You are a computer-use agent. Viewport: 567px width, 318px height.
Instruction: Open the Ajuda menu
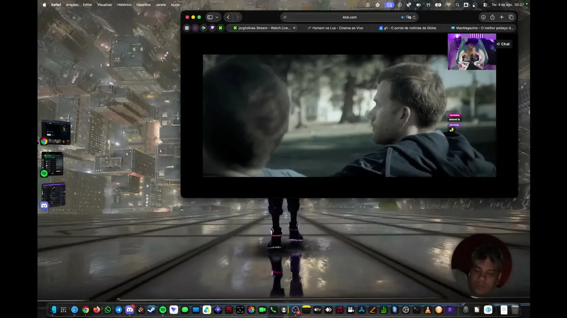175,5
